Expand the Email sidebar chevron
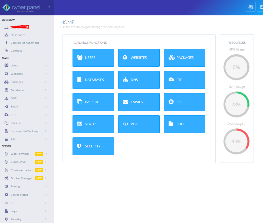263x223 pixels. click(46, 107)
